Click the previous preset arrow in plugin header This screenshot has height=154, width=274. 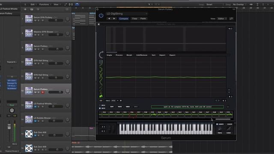[x=109, y=18]
